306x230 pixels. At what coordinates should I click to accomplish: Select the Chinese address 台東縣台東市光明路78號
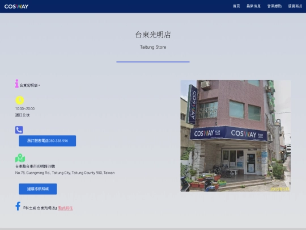click(35, 166)
